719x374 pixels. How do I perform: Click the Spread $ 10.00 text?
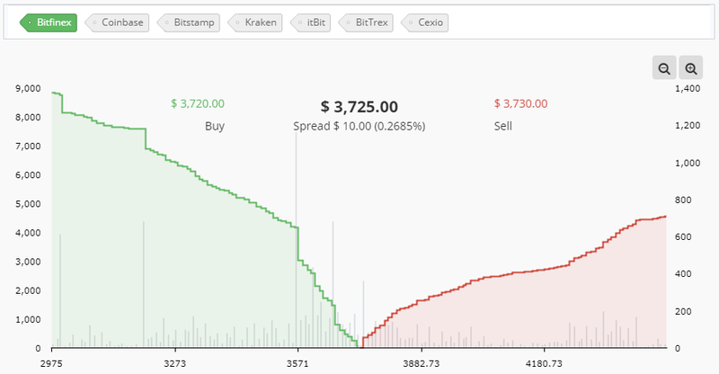tap(359, 126)
